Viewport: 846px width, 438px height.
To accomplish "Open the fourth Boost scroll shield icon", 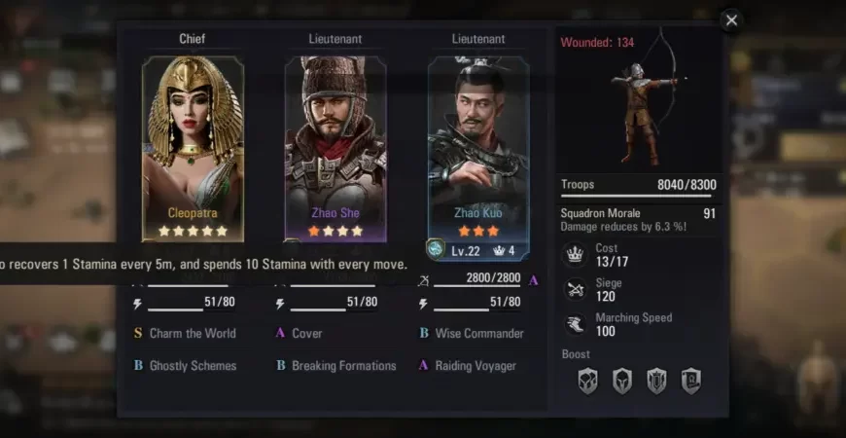I will coord(691,382).
